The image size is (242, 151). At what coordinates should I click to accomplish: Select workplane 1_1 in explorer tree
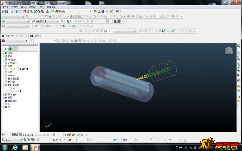[19, 91]
